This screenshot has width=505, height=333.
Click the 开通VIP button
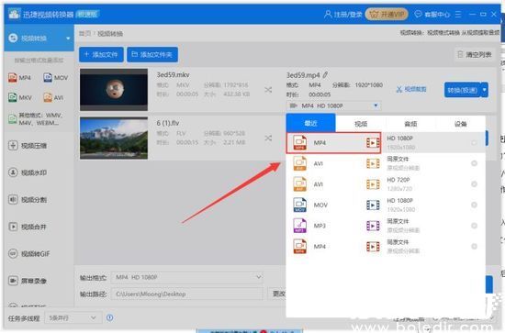coord(387,14)
